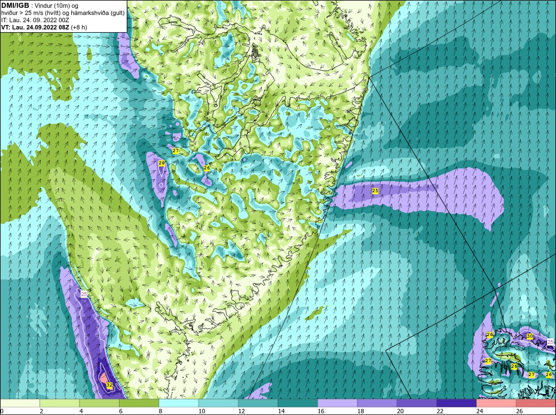Click the yellow "26" label right of the "28"
This screenshot has width=556, height=415.
[x=207, y=168]
